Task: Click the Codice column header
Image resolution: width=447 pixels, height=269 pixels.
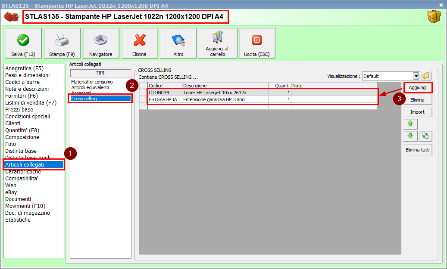Action: point(165,86)
